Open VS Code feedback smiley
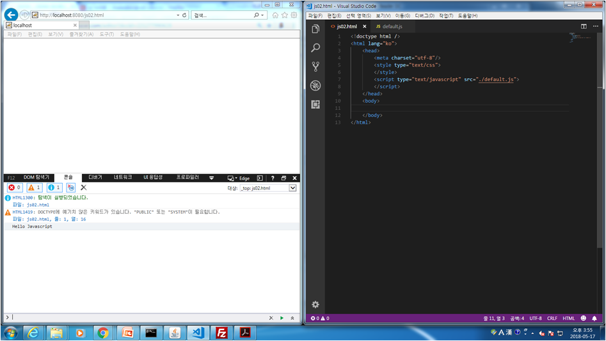This screenshot has width=606, height=341. pos(583,318)
